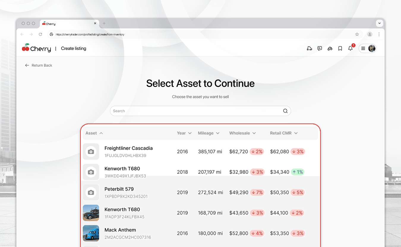Open the Retail CMR dropdown
Viewport: 401px width, 247px height.
pos(284,133)
